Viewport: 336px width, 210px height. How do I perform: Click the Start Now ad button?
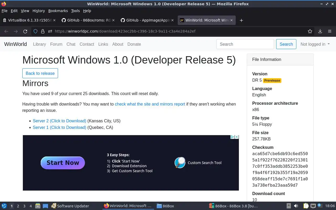[x=63, y=163]
